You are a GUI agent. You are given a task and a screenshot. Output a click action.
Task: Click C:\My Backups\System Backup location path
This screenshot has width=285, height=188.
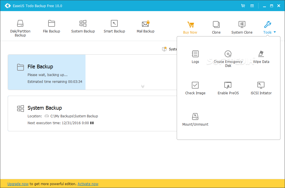pos(74,116)
